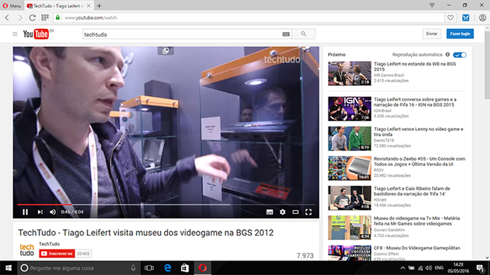Screen dimensions: 490x275
Task: Switch to theater mode
Action: (295, 212)
